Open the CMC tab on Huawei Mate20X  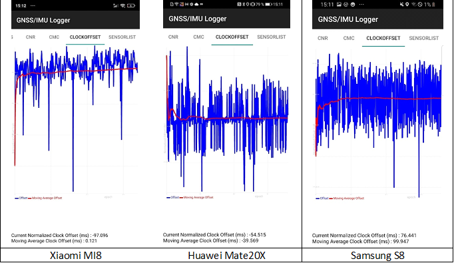(x=198, y=37)
